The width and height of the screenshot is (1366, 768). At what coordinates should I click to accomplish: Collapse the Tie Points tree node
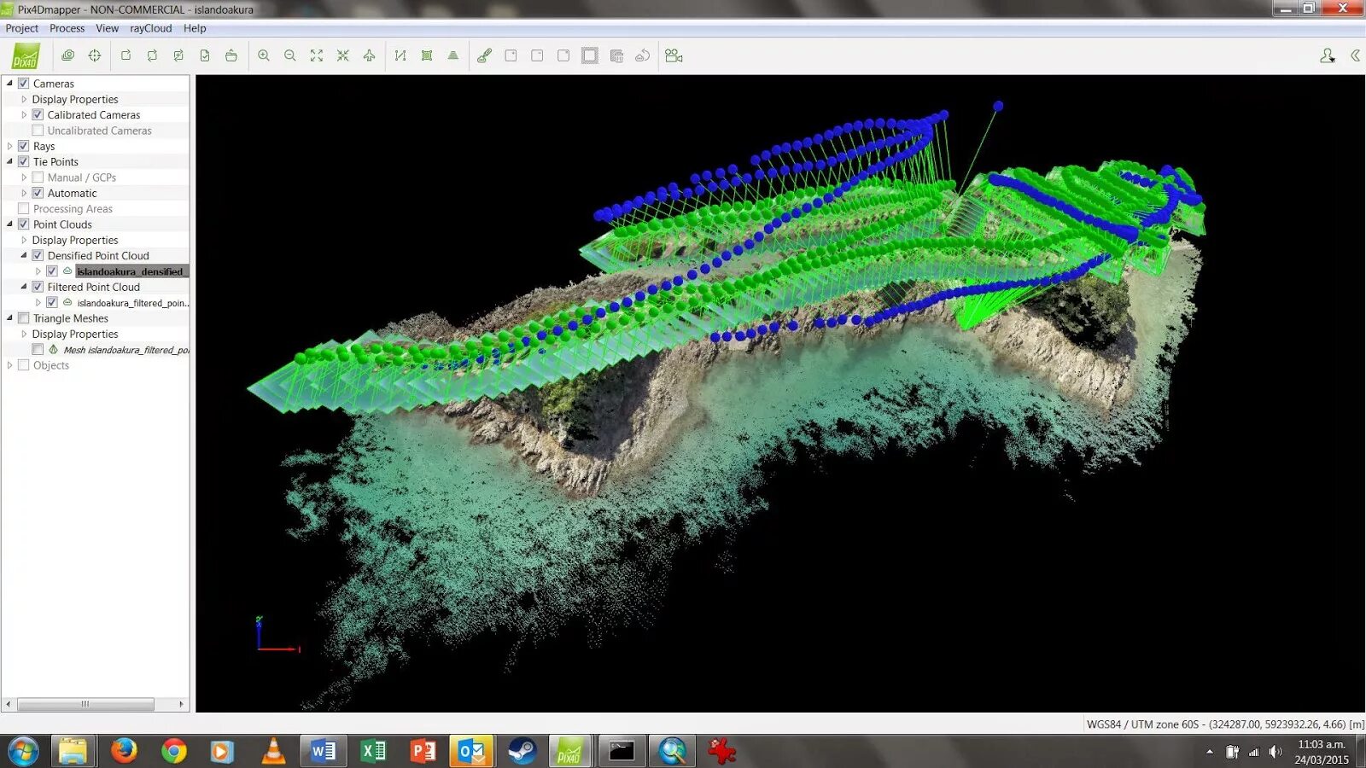10,161
